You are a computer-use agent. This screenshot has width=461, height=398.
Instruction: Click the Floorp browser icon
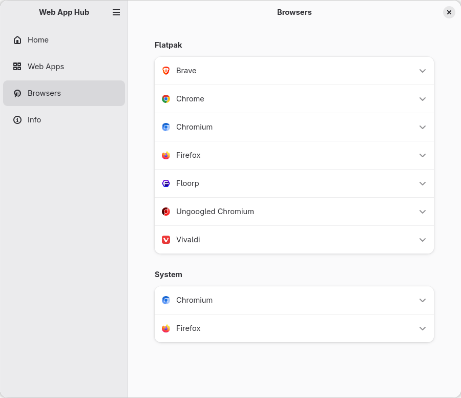point(166,183)
